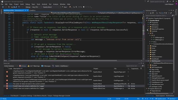Open the Android menu
Image resolution: width=178 pixels, height=100 pixels.
pos(44,4)
